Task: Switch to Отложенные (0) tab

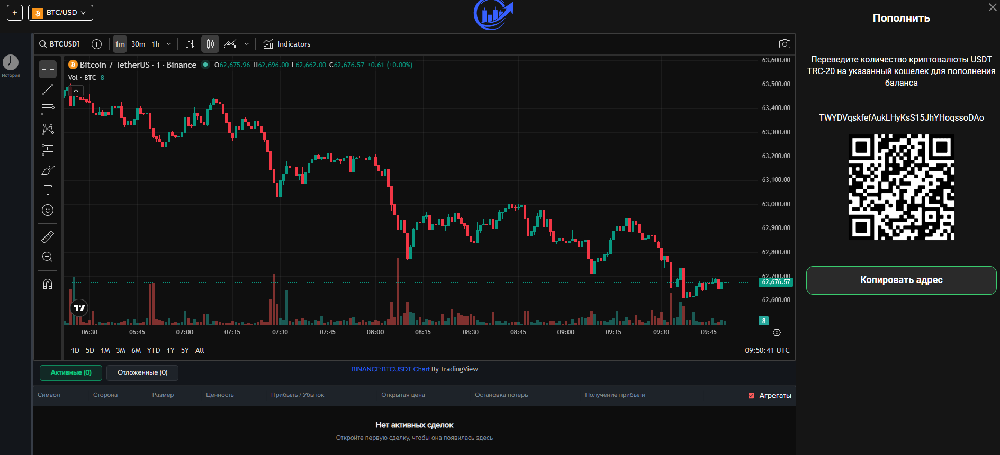Action: [x=142, y=372]
